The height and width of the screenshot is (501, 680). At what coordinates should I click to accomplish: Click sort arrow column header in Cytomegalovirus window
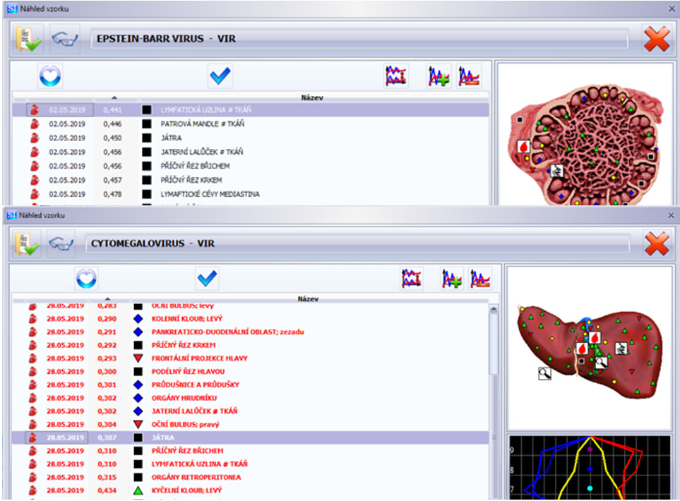pyautogui.click(x=107, y=298)
